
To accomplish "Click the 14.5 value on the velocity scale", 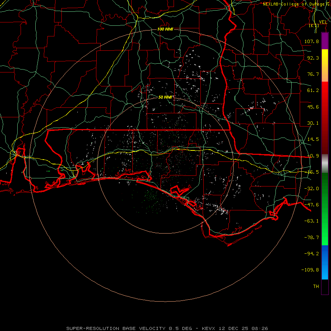I will [x=313, y=139].
